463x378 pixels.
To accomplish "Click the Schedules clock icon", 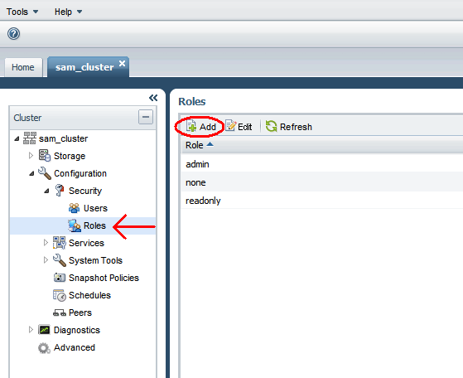I will pos(60,295).
